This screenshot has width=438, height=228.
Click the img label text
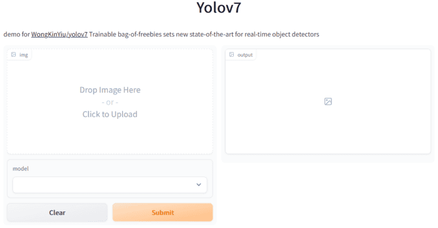point(24,55)
